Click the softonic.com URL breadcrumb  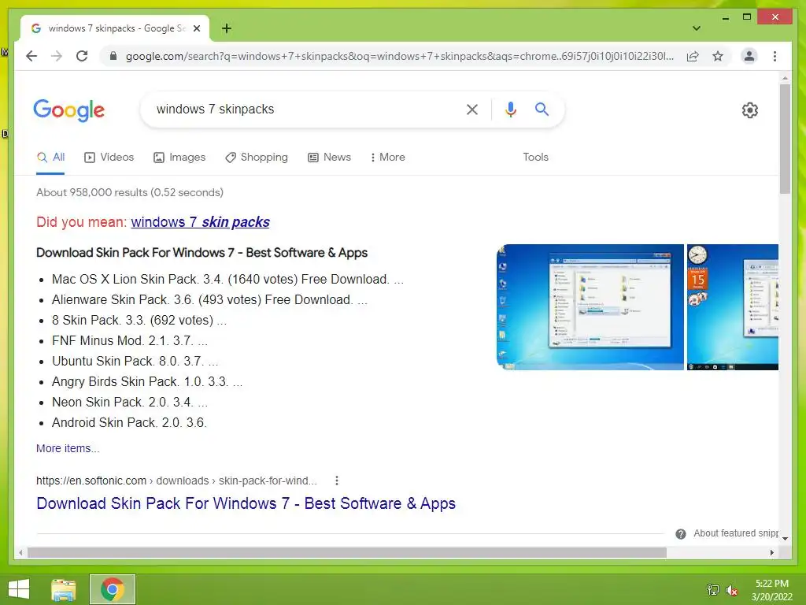coord(176,481)
